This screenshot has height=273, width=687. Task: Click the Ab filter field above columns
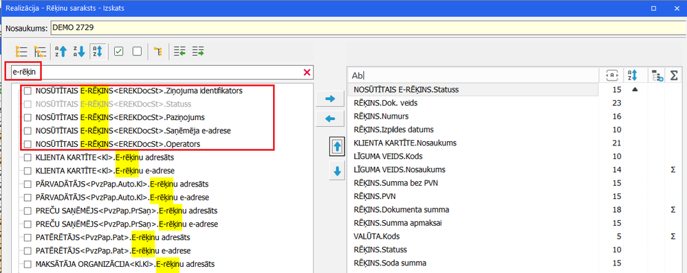473,75
